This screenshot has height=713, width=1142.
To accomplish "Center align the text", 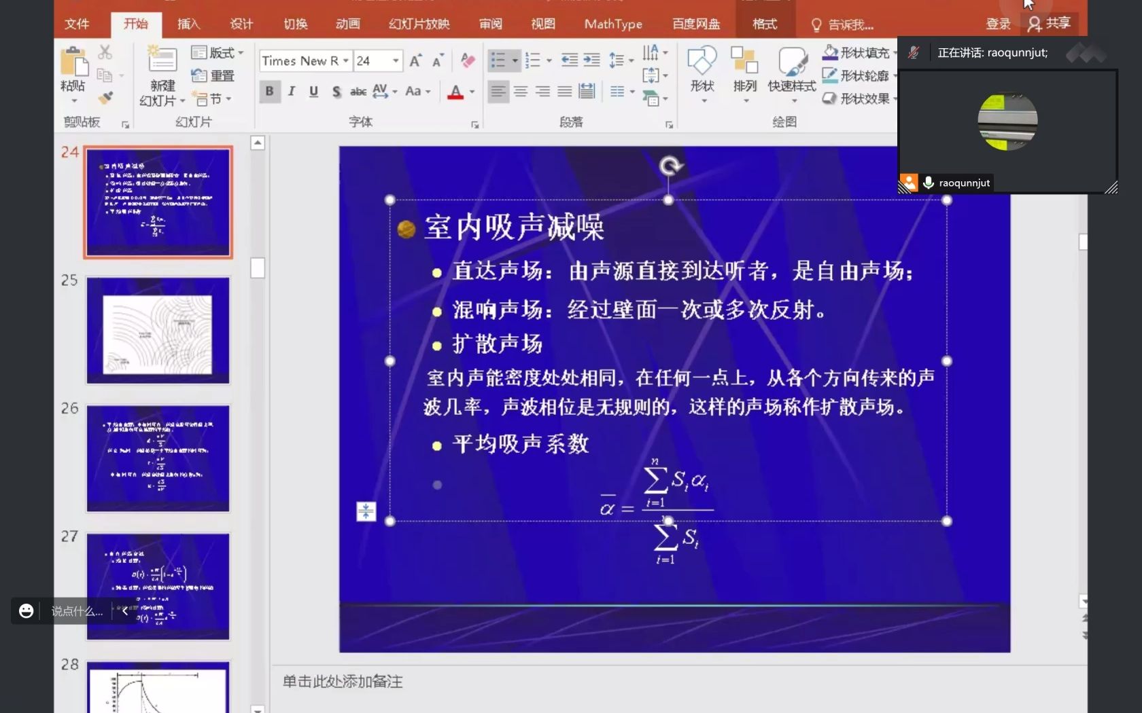I will (x=521, y=91).
